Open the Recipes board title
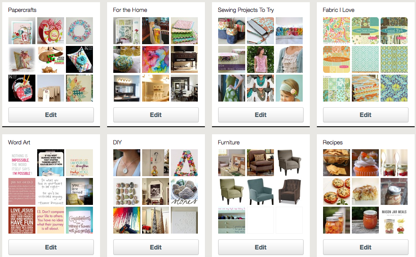Image resolution: width=416 pixels, height=257 pixels. pos(333,142)
